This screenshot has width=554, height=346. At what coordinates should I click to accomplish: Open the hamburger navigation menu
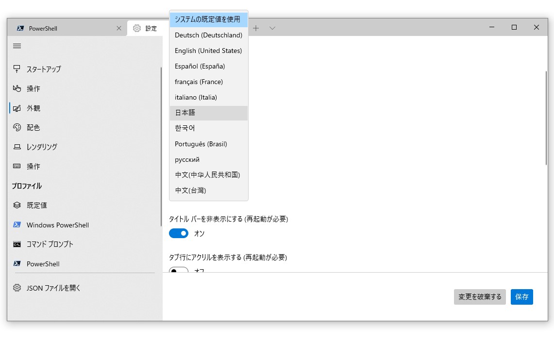click(17, 46)
